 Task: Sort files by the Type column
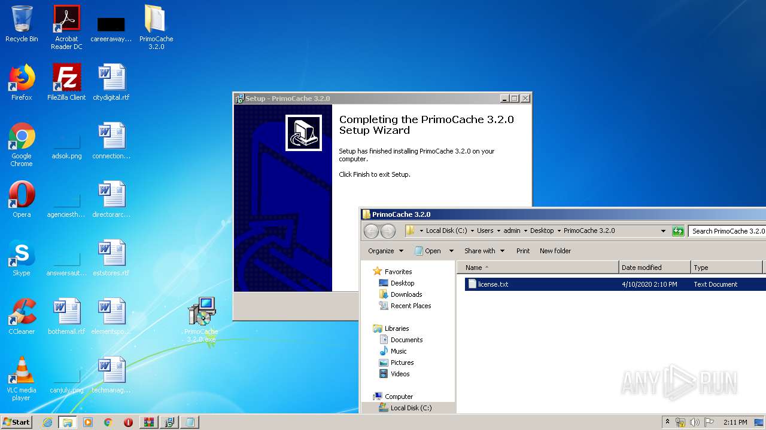727,268
